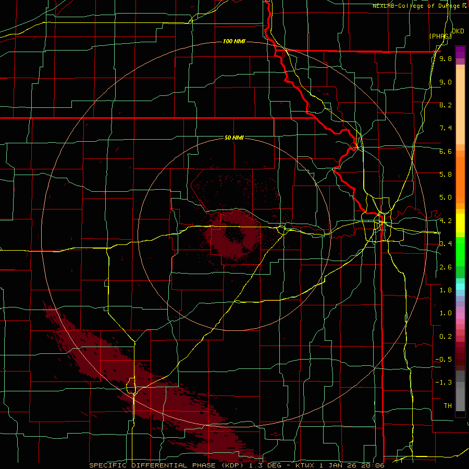Click the 7.4 scale value

tap(446, 128)
